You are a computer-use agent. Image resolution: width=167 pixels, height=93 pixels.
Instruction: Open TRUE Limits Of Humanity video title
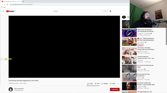click(146, 30)
